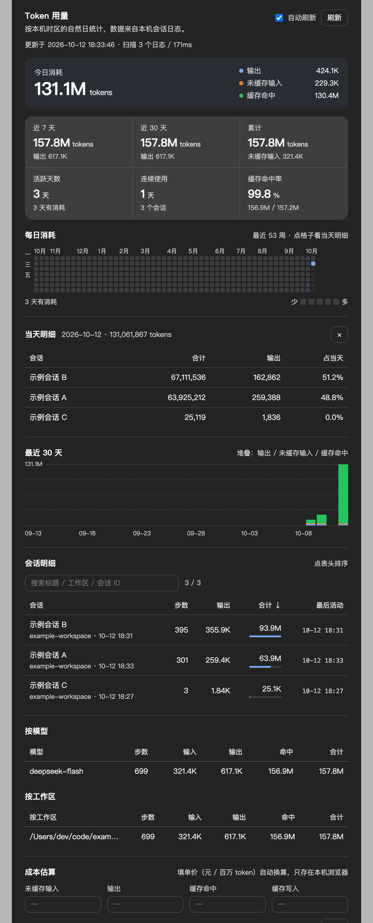
Task: Click the 连续使用 card
Action: 186,193
